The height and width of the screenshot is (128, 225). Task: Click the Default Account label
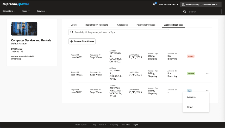tap(19, 44)
